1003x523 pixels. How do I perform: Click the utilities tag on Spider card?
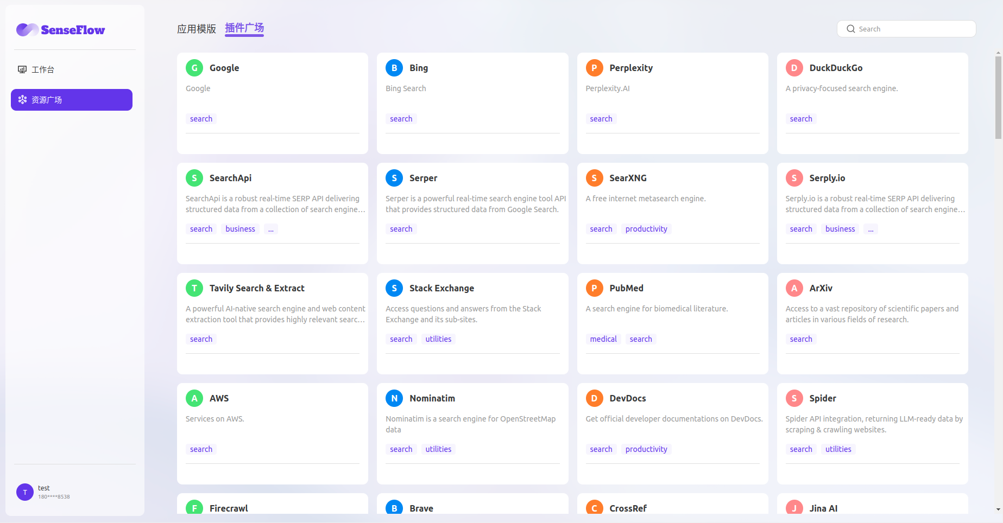838,449
